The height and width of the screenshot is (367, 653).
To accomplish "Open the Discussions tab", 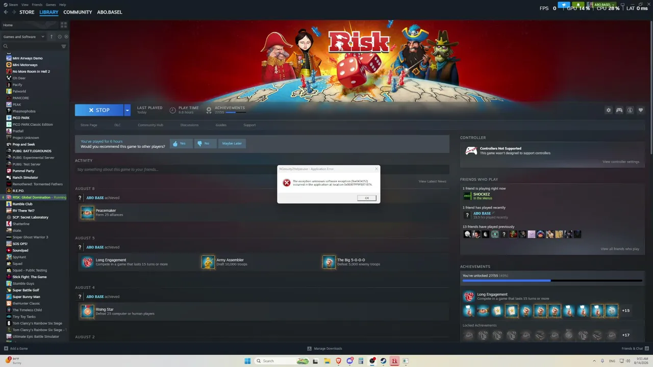I will click(x=189, y=125).
